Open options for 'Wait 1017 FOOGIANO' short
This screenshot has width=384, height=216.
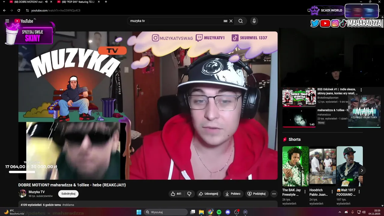coord(359,191)
